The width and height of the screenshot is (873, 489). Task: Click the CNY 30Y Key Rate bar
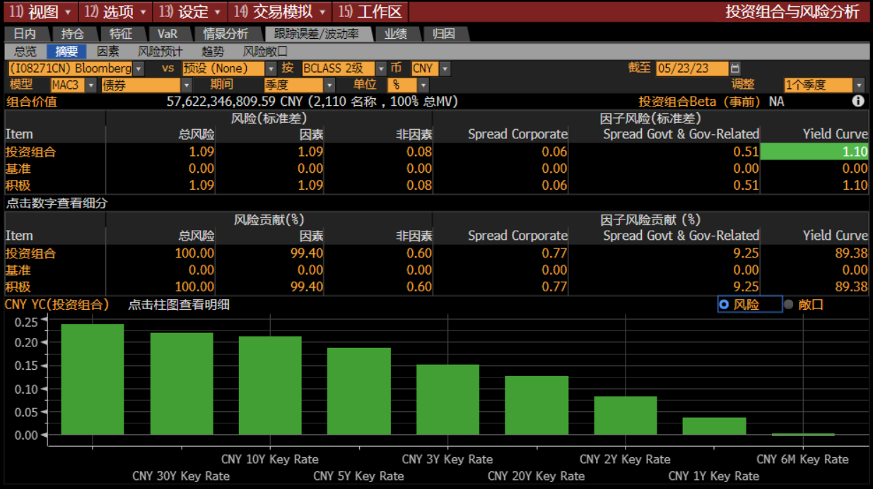click(181, 383)
